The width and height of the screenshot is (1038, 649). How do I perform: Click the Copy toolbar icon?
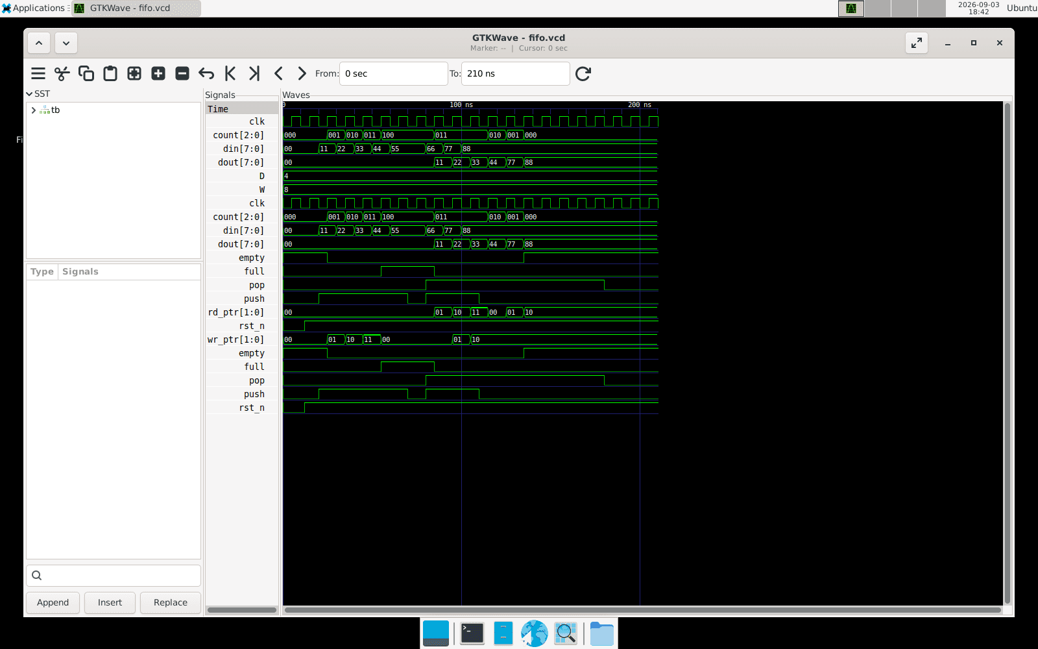[x=86, y=73]
